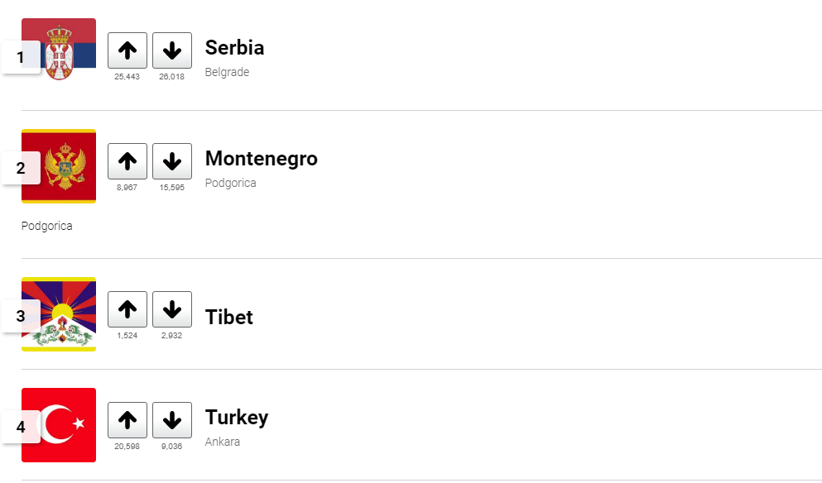
Task: Downvote Tibet with the down arrow
Action: [x=172, y=309]
